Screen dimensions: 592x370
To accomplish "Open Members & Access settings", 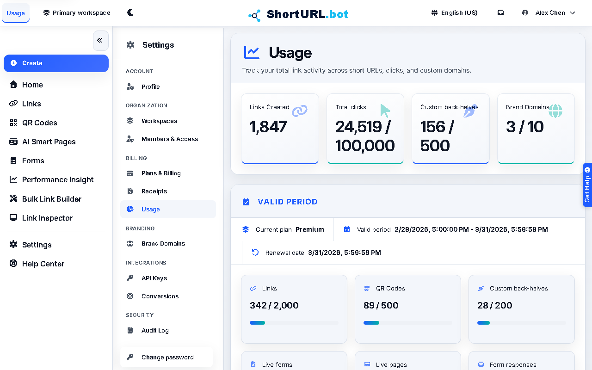I will pyautogui.click(x=168, y=139).
